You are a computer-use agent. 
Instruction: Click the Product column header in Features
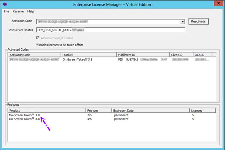(47, 111)
